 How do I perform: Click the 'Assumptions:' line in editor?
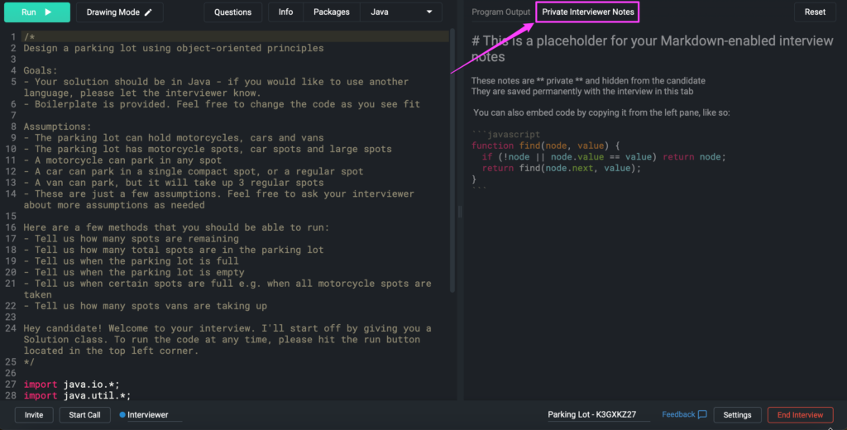57,127
